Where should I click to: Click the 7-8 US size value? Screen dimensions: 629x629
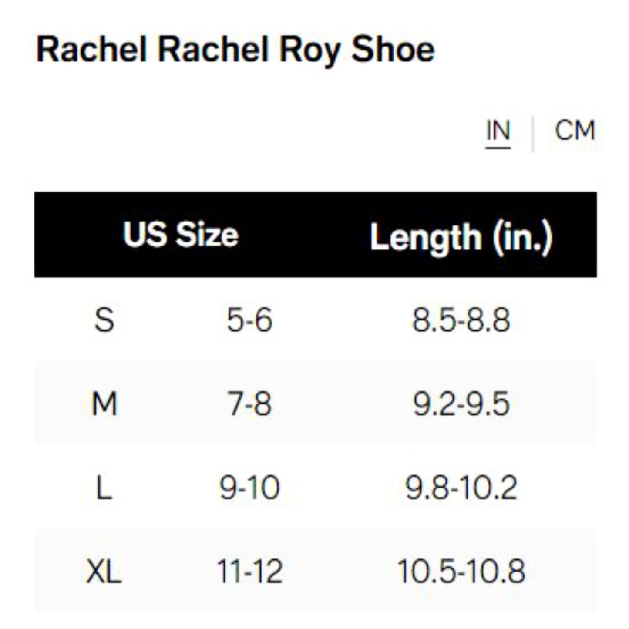click(249, 404)
